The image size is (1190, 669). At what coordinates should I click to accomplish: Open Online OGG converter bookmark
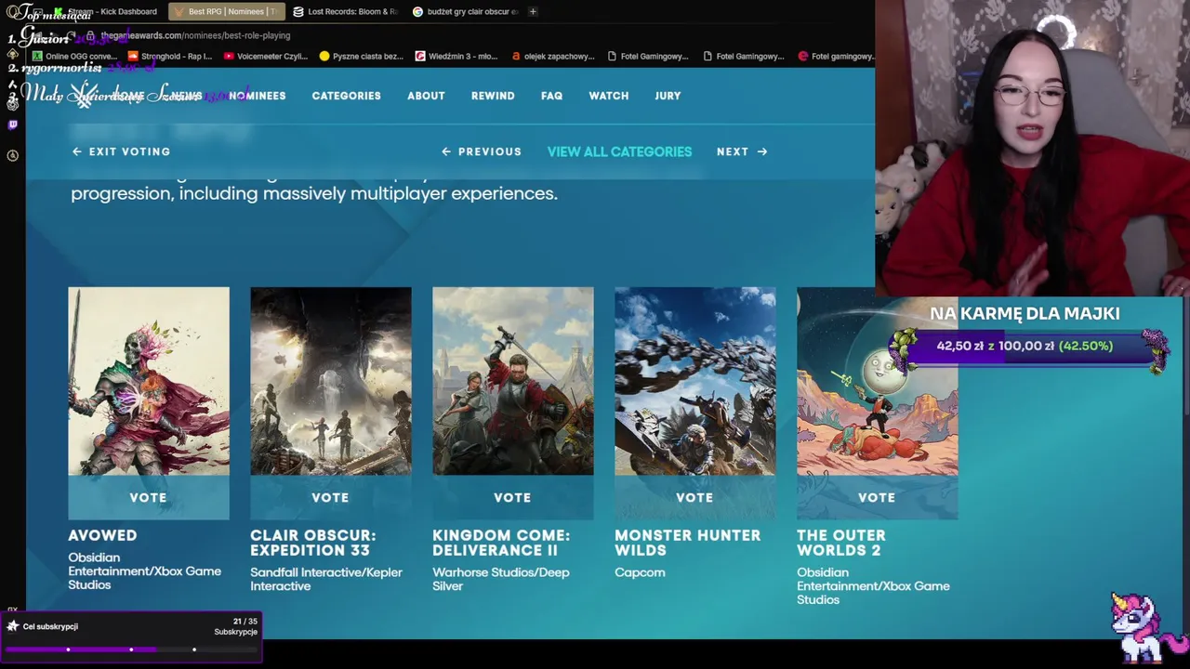pyautogui.click(x=74, y=56)
